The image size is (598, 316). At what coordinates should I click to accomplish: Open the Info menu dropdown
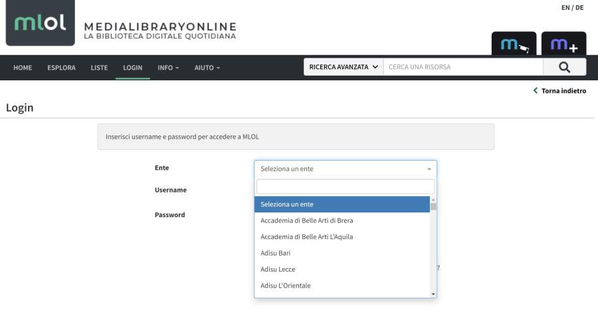click(168, 68)
